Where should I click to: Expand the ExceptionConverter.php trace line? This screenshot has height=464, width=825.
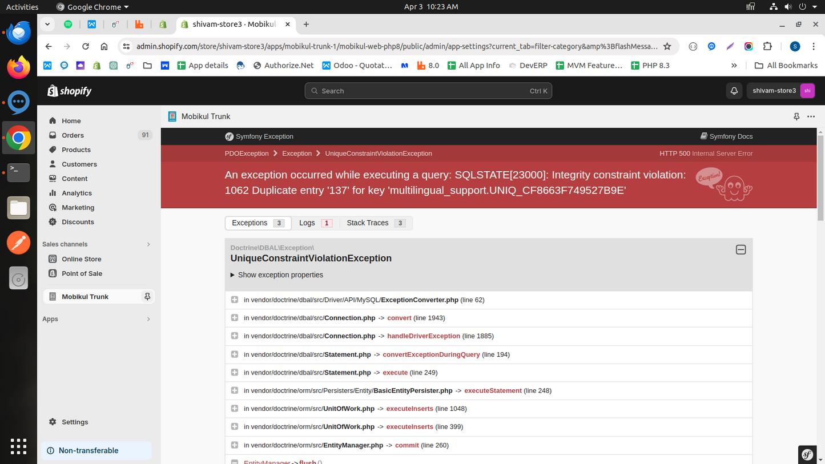tap(235, 300)
